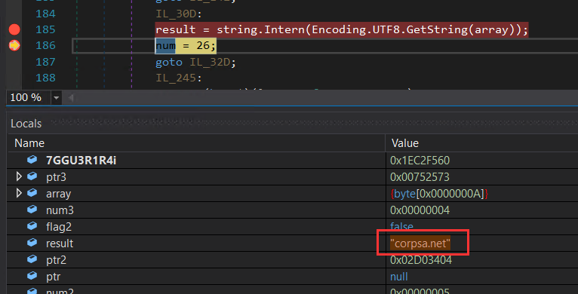578x294 pixels.
Task: Click the current-statement breakpoint arrow on line 186
Action: [x=14, y=45]
